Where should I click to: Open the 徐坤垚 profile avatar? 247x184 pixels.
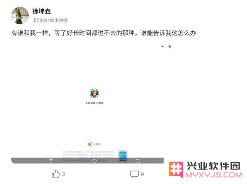click(20, 15)
